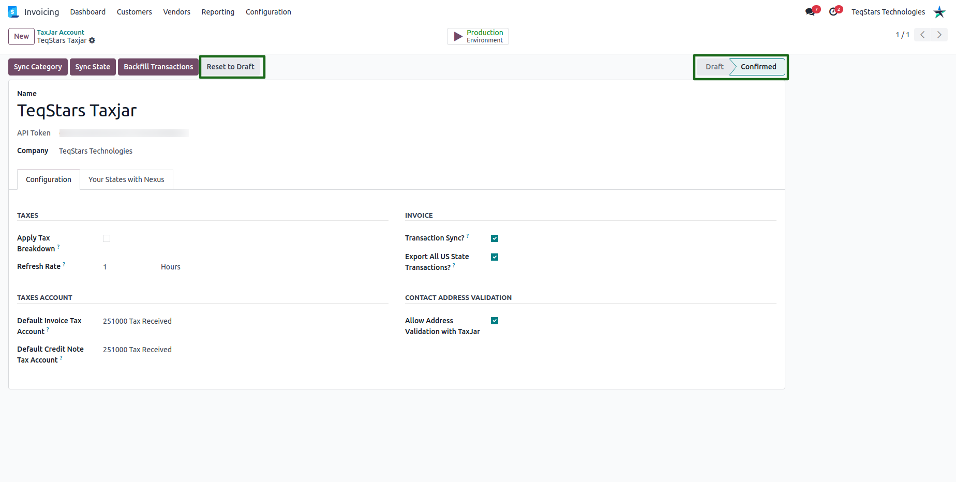Go to the next record arrow
This screenshot has width=956, height=482.
tap(939, 35)
